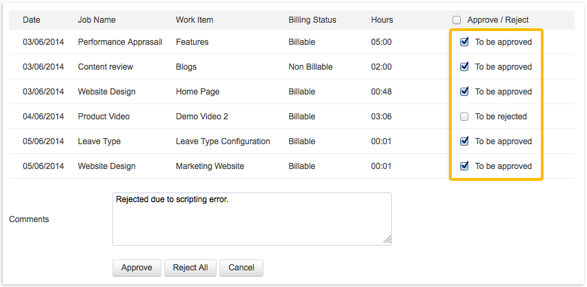
Task: Uncheck approval checkbox for Leave Type row
Action: [x=464, y=141]
